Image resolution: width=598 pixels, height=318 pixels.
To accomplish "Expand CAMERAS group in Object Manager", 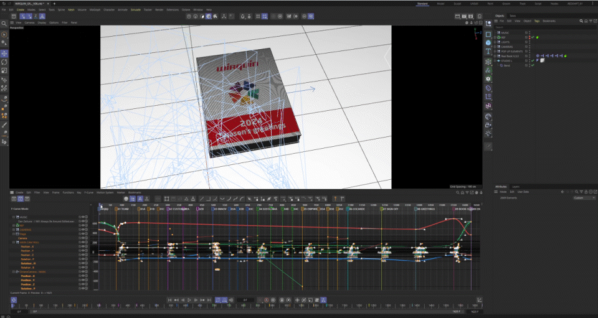I will tap(495, 47).
